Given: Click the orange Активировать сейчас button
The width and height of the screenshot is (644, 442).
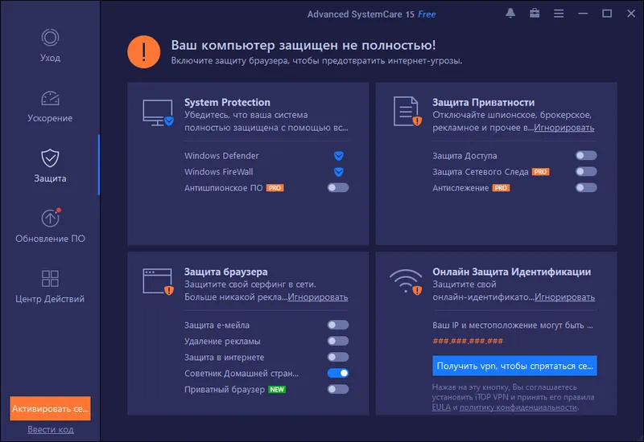Looking at the screenshot, I should [x=50, y=408].
